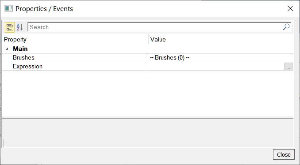Sort properties alphabetically with A-Z icon

(20, 27)
